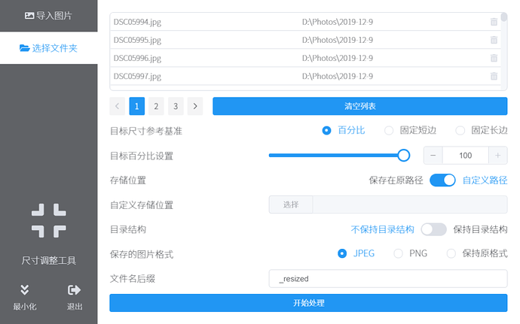Viewport: 520px width, 324px height.
Task: Go to the next page of the list
Action: [x=195, y=106]
